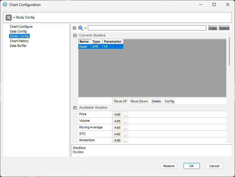Click the Copy button
Screen dimensions: 235x177
point(213,28)
